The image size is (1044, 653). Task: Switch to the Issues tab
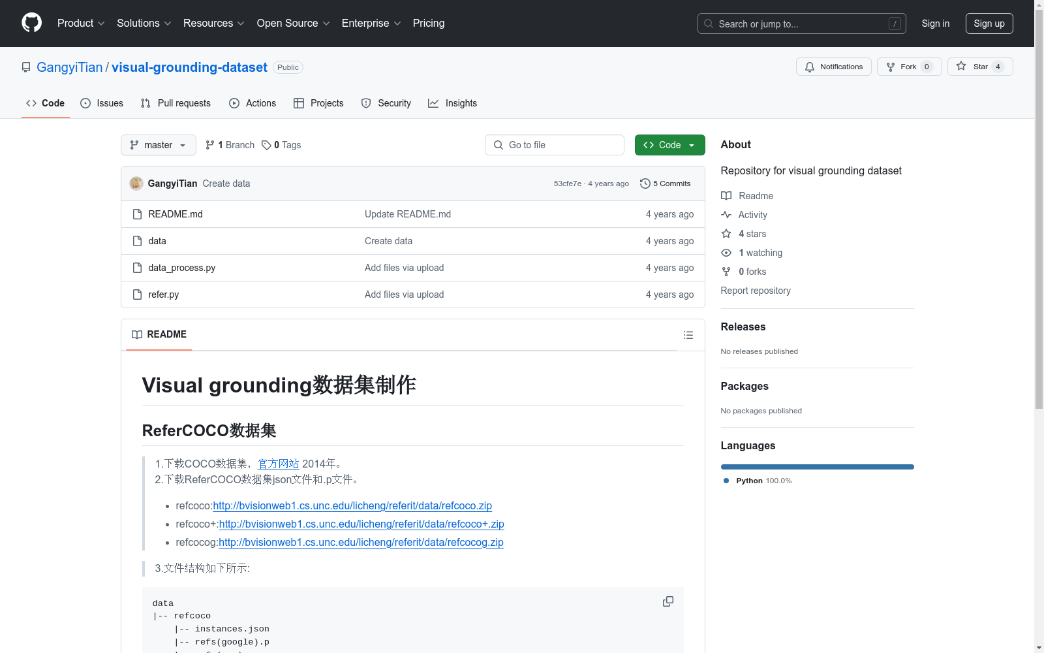click(x=102, y=103)
